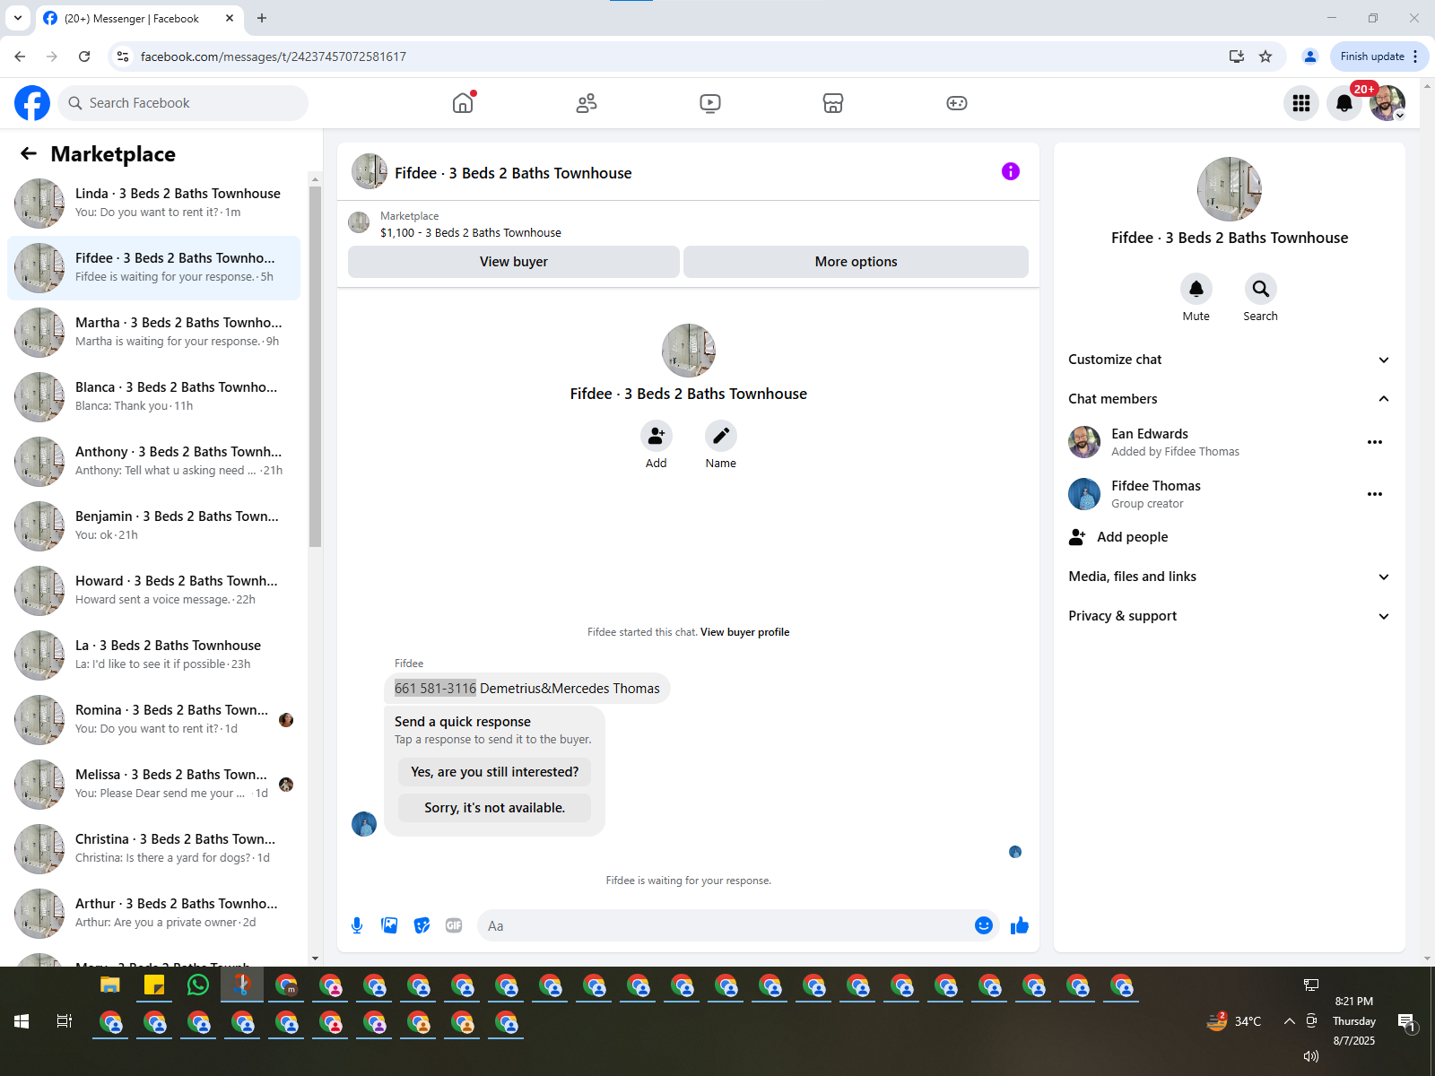The image size is (1435, 1076).
Task: Open Task View on the taskbar
Action: pos(65,1021)
